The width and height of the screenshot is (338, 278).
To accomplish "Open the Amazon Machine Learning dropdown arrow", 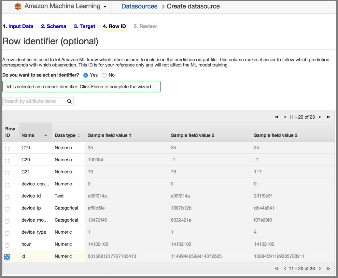I will [x=105, y=7].
